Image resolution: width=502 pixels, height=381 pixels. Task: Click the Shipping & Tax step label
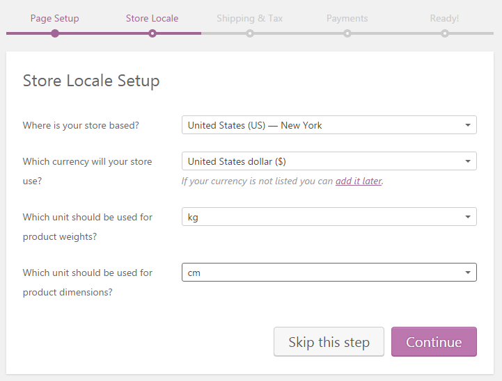tap(250, 19)
